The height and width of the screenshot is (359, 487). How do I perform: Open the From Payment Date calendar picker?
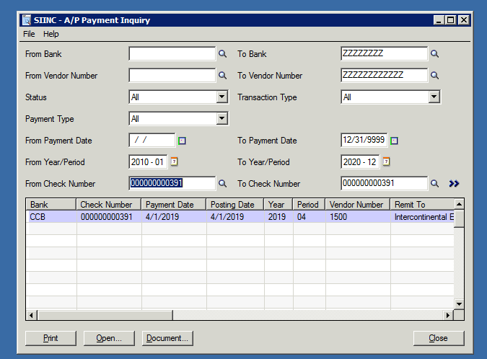tap(182, 141)
